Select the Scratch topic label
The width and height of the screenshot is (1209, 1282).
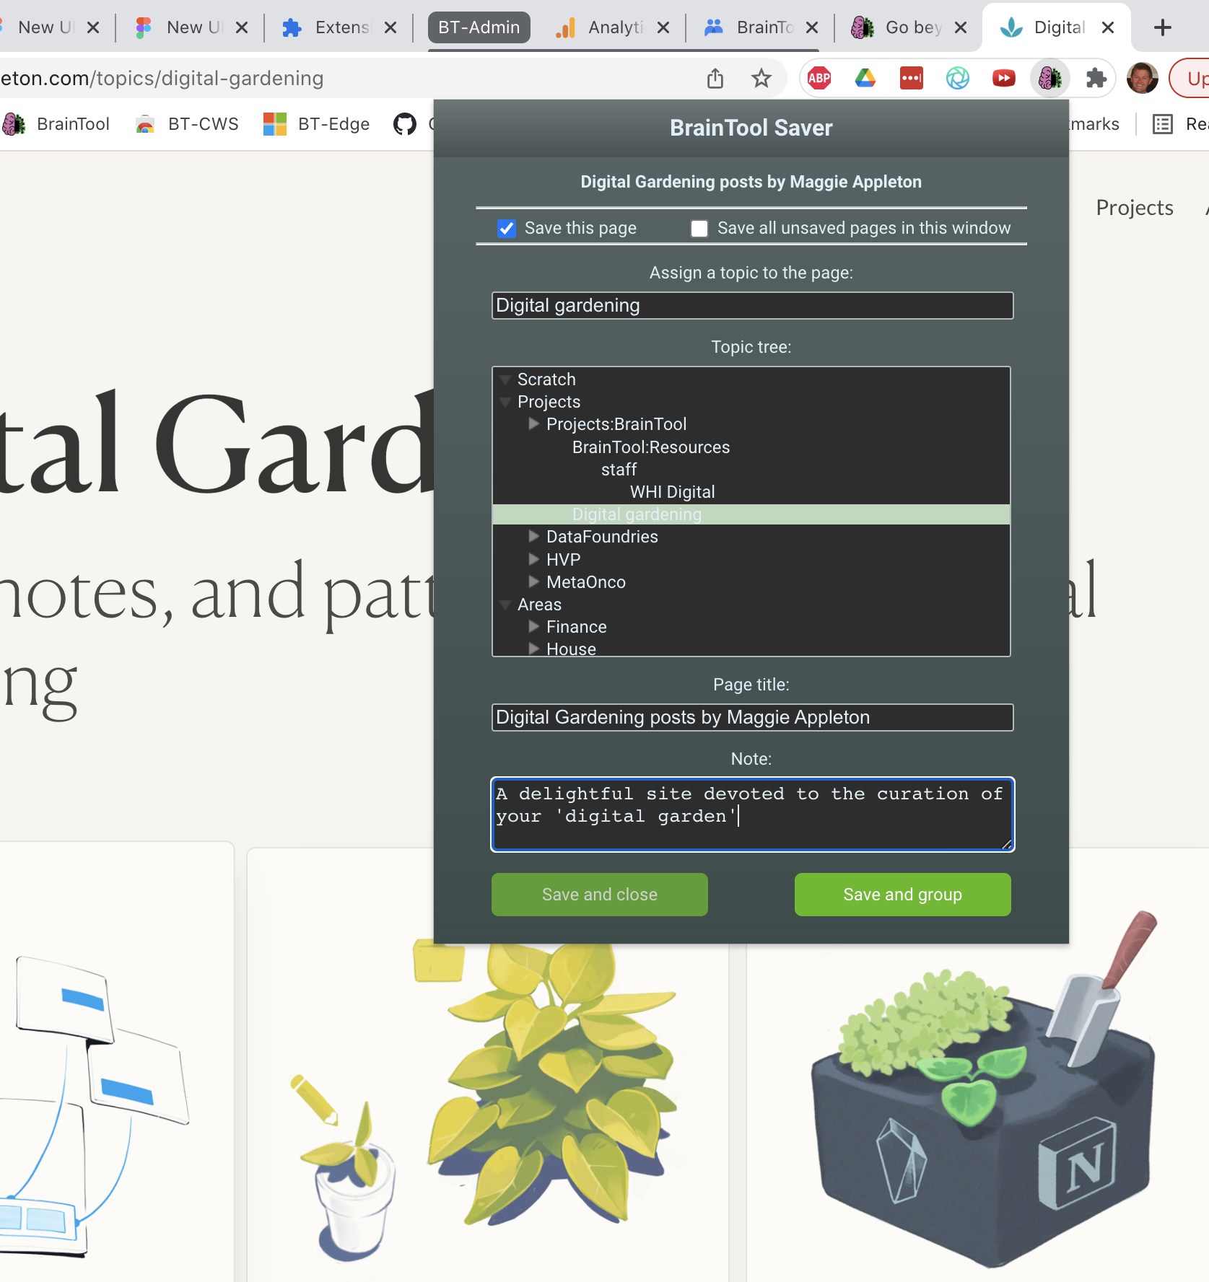[546, 379]
